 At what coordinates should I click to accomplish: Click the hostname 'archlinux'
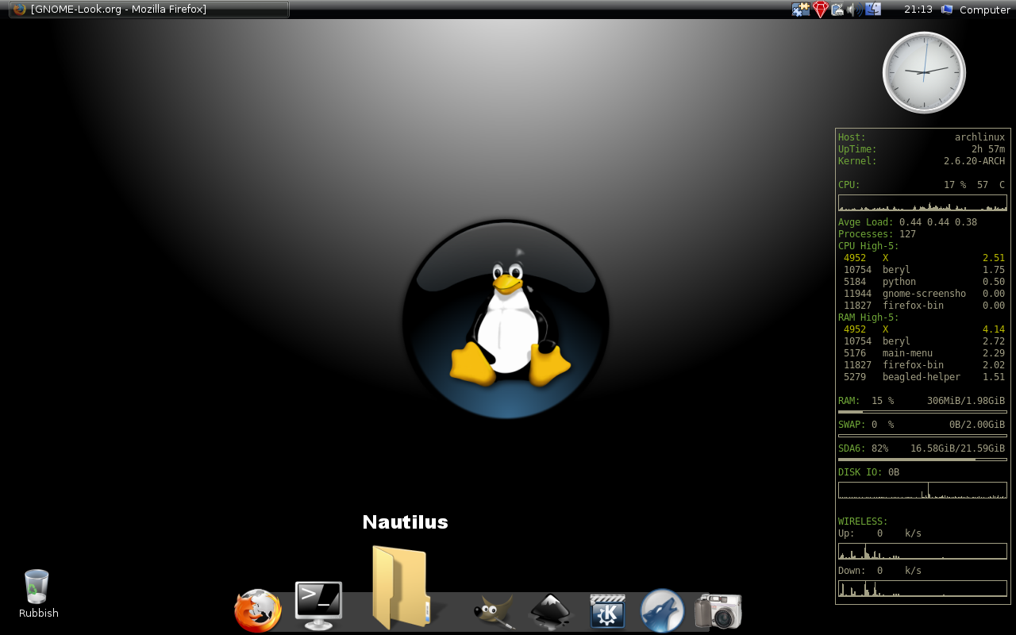coord(979,137)
